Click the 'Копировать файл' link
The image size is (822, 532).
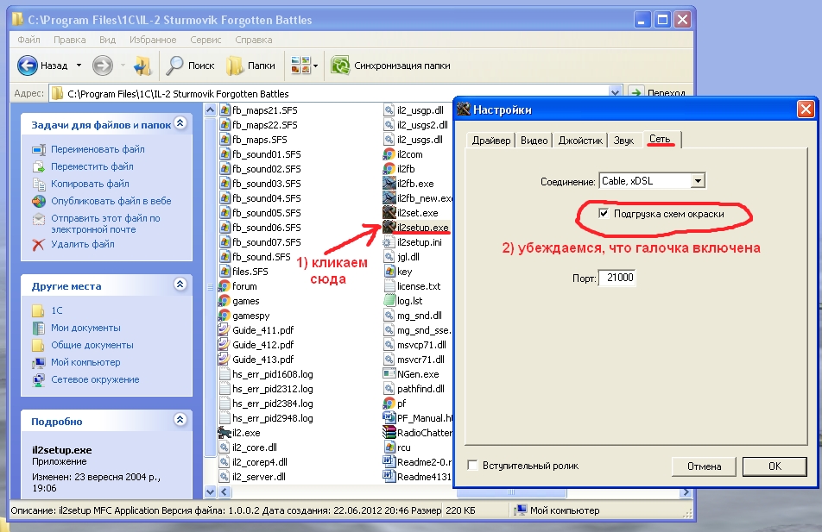click(x=90, y=184)
